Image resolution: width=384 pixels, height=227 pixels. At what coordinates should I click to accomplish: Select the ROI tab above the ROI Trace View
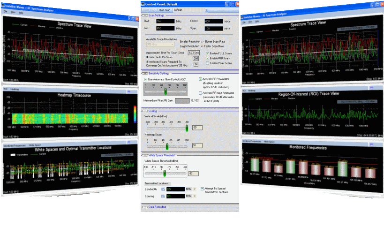(244, 91)
